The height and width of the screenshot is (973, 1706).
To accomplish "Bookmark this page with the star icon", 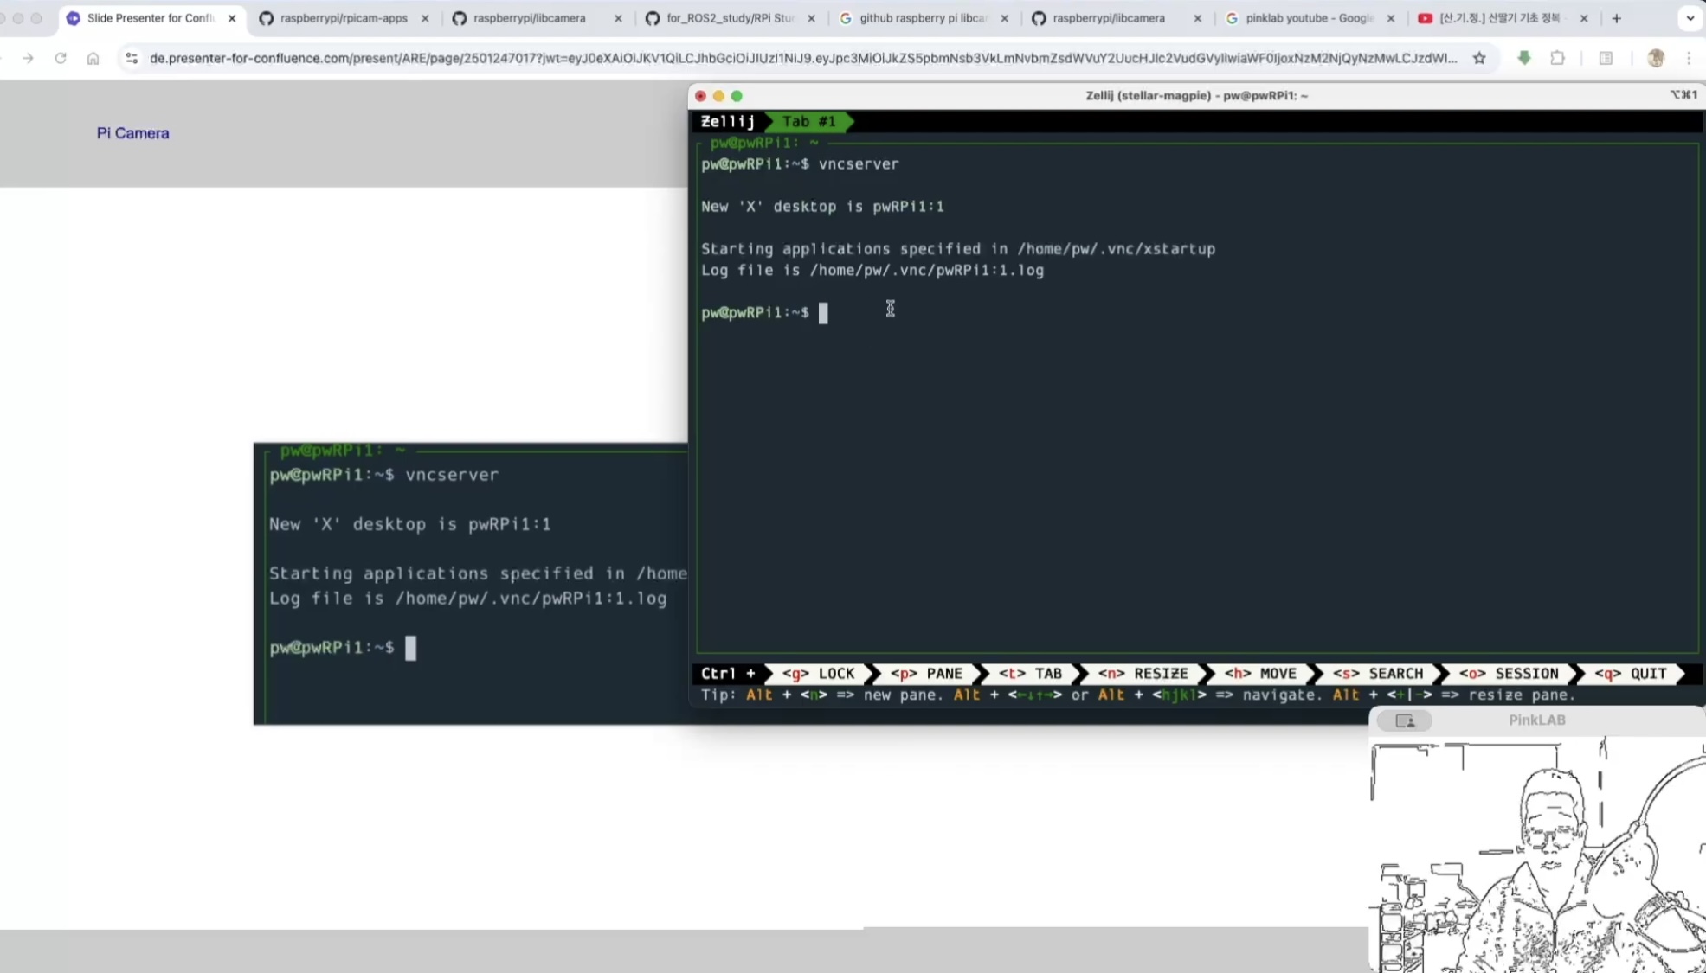I will pos(1479,58).
